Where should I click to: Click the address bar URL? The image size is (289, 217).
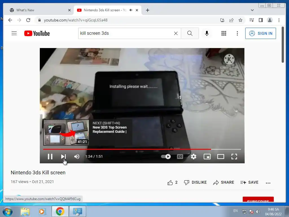point(76,20)
